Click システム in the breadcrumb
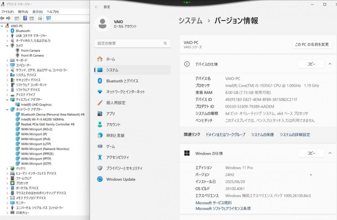Viewport: 337px width, 220px height. coord(190,21)
